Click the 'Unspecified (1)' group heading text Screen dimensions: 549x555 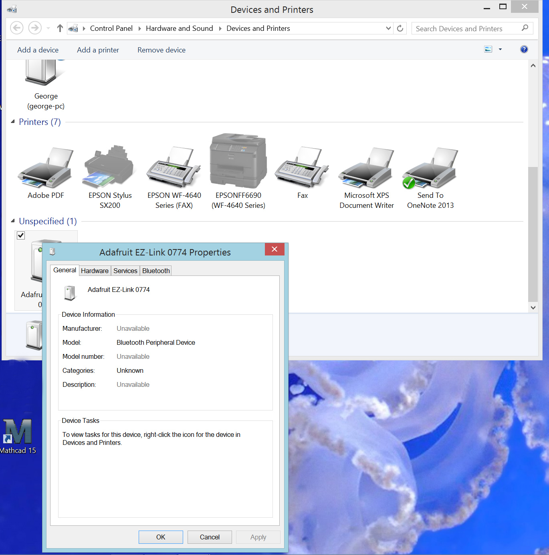(x=48, y=221)
